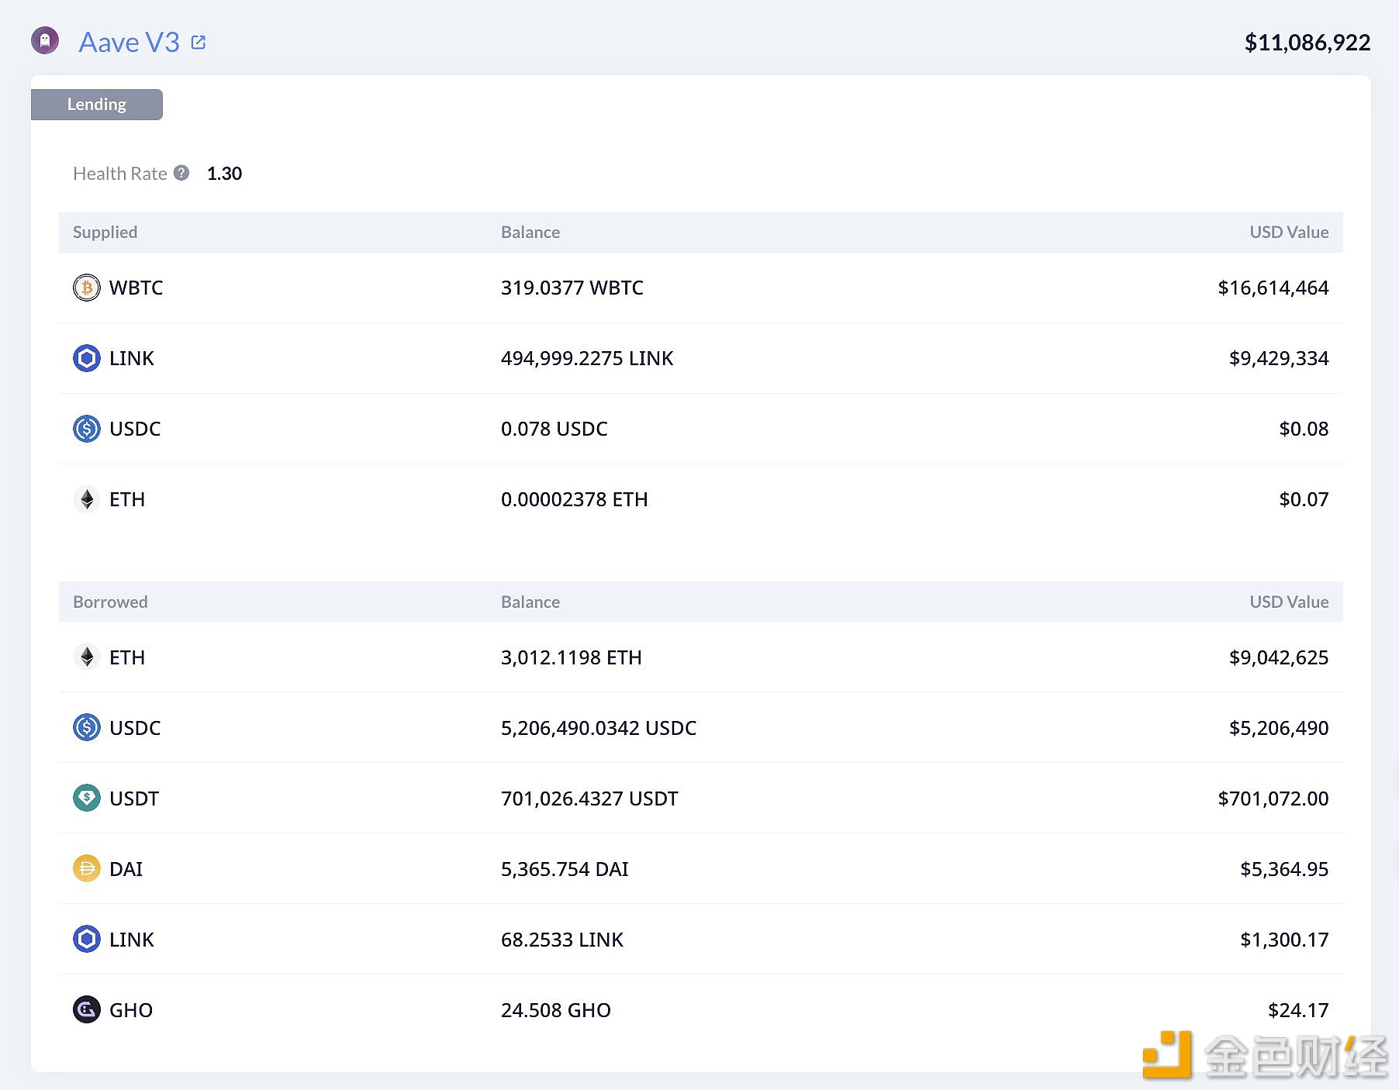Click the USD Value header in Borrowed table
Screen dimensions: 1399x1090
click(1289, 602)
